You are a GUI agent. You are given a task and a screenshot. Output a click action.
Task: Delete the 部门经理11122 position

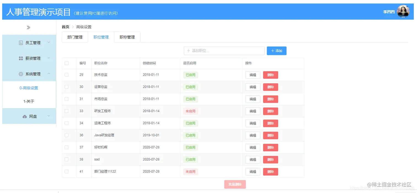[x=271, y=172]
